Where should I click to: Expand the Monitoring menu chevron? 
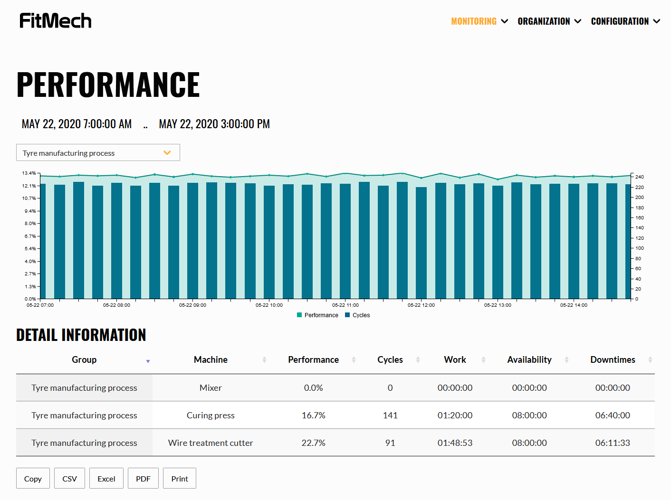pyautogui.click(x=505, y=21)
